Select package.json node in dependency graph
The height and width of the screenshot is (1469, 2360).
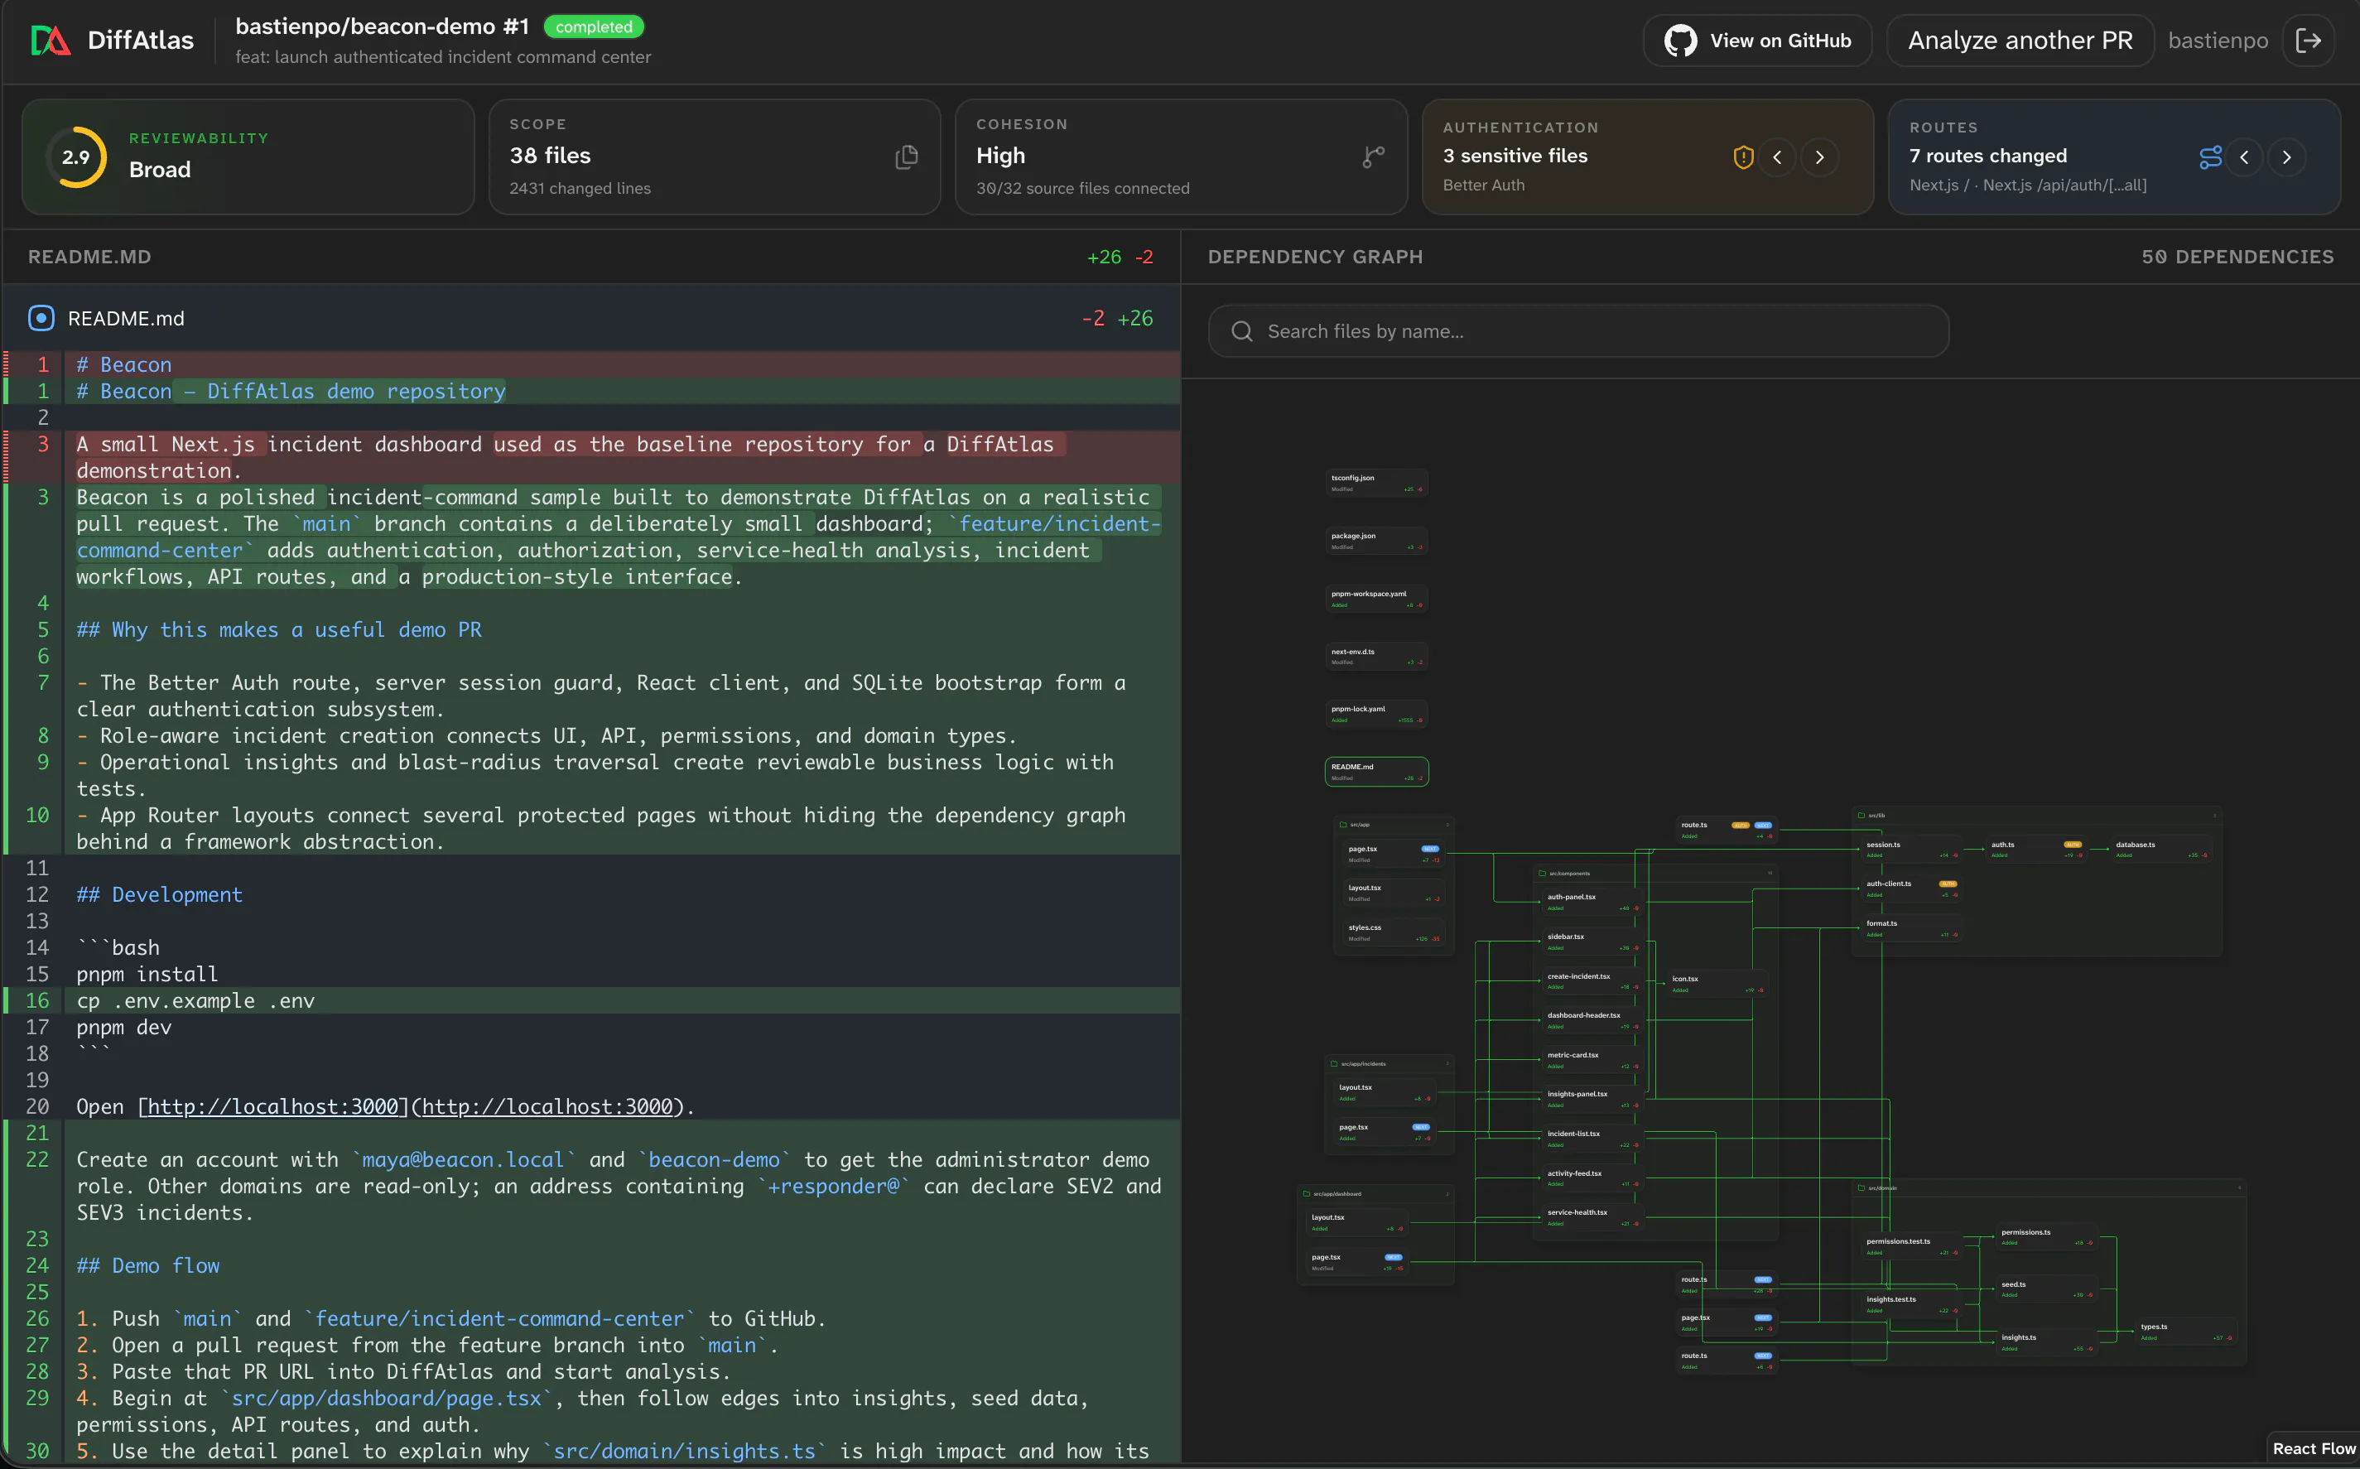click(1375, 542)
